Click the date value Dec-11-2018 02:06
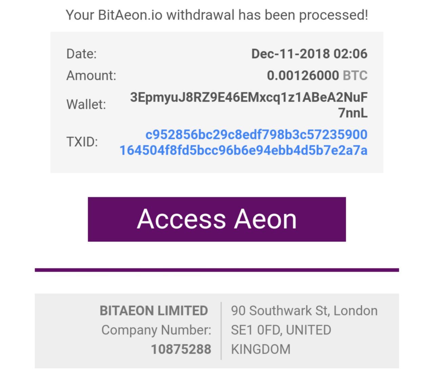Viewport: 434px width, 383px height. point(309,54)
